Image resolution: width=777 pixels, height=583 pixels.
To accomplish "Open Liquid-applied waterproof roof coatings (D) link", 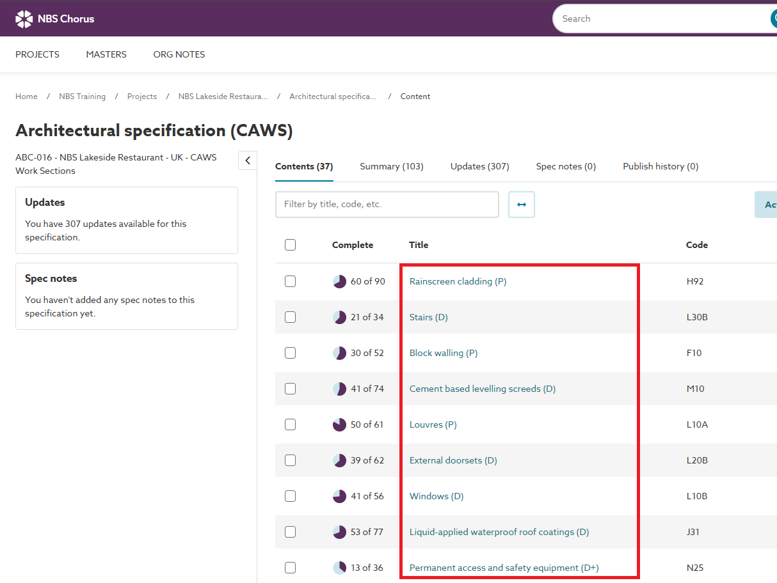I will [499, 532].
